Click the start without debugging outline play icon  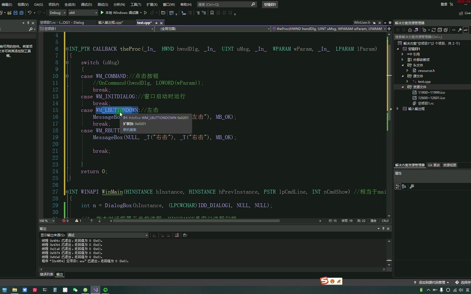146,13
